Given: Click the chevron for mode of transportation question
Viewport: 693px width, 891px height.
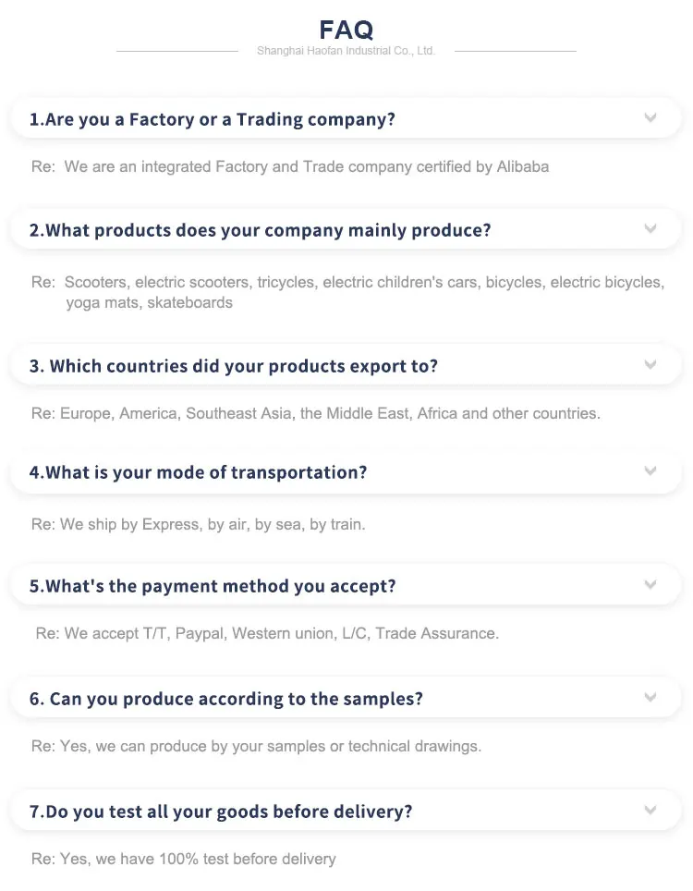Looking at the screenshot, I should click(650, 471).
